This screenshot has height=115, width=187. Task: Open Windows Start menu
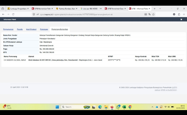click(57, 107)
